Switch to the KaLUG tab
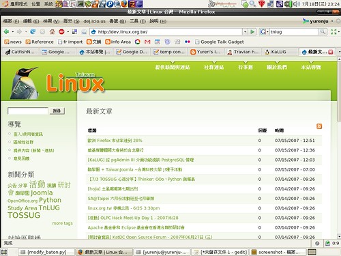The width and height of the screenshot is (341, 256). point(280,52)
